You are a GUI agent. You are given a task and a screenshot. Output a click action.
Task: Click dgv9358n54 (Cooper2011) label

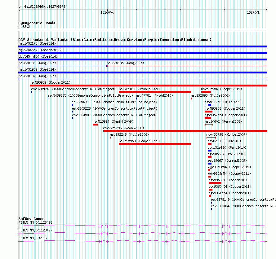[229, 167]
